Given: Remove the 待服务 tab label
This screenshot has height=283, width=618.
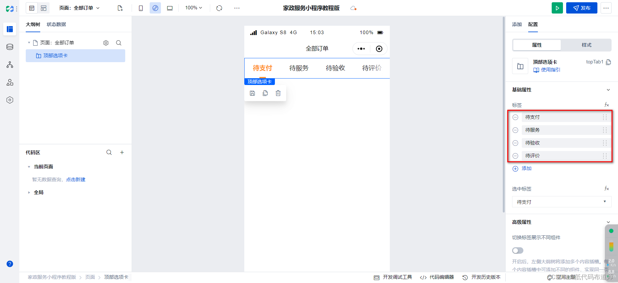Looking at the screenshot, I should coord(515,130).
